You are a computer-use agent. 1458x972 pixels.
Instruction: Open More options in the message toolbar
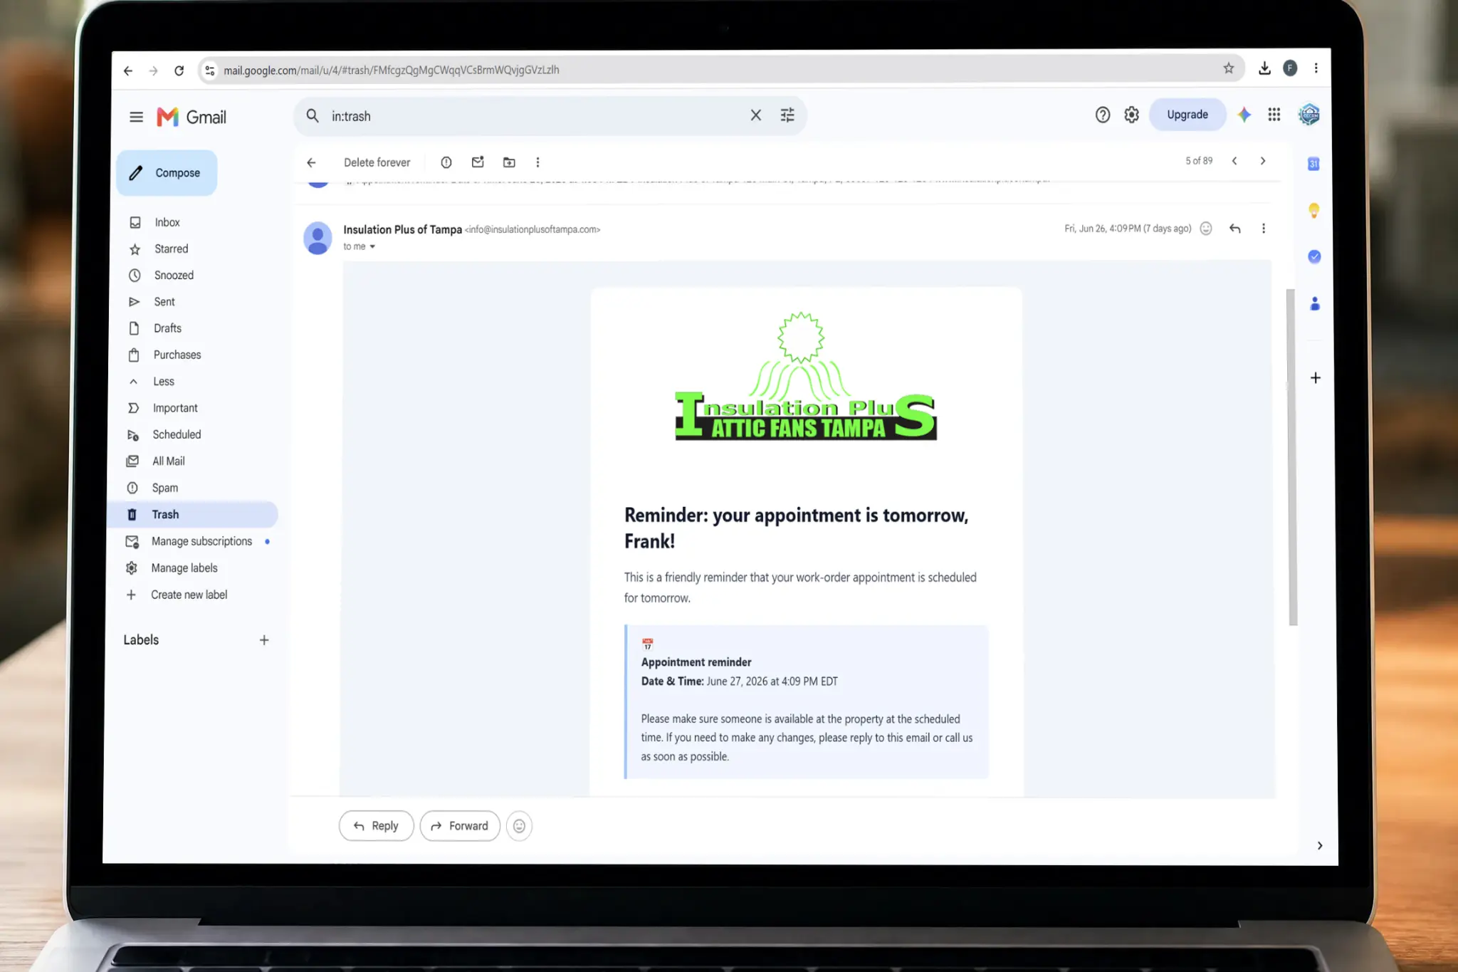537,162
